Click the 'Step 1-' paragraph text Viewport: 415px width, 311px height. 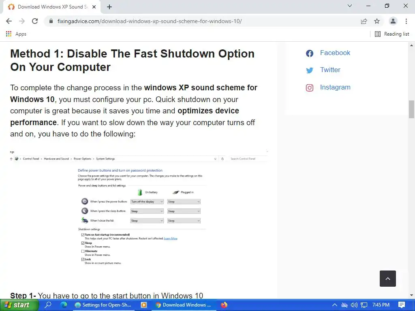click(107, 295)
